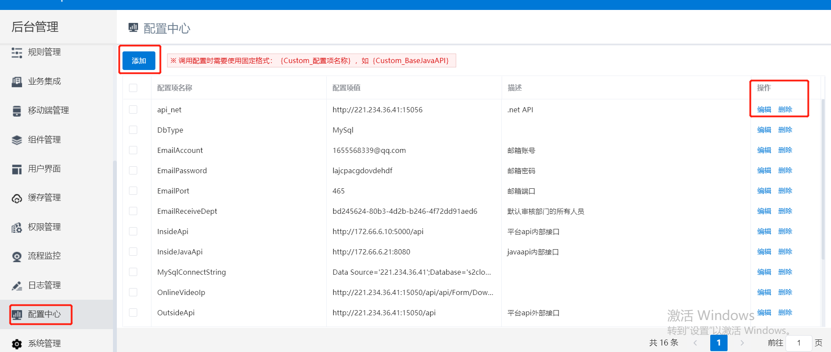Go to previous page arrow
This screenshot has height=352, width=831.
point(696,343)
